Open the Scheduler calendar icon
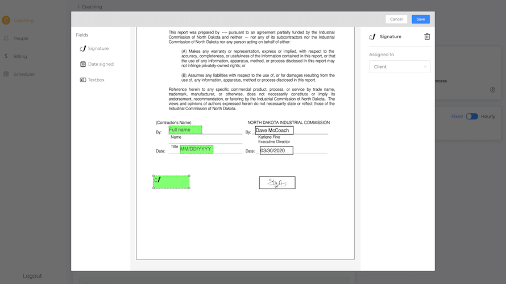This screenshot has height=284, width=506. tap(6, 74)
